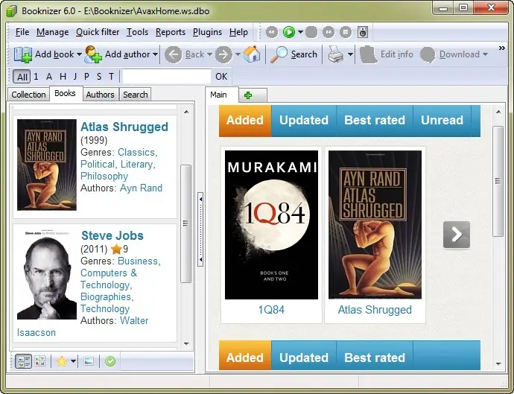Click the quick filter text field
The height and width of the screenshot is (394, 514).
pyautogui.click(x=167, y=77)
